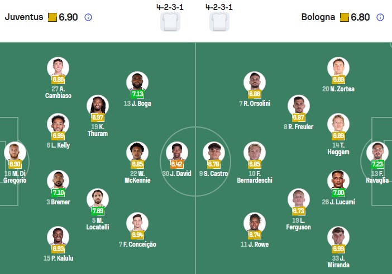The width and height of the screenshot is (392, 274).
Task: Open F. Ravaglia's goalkeeper photo
Action: click(x=378, y=152)
